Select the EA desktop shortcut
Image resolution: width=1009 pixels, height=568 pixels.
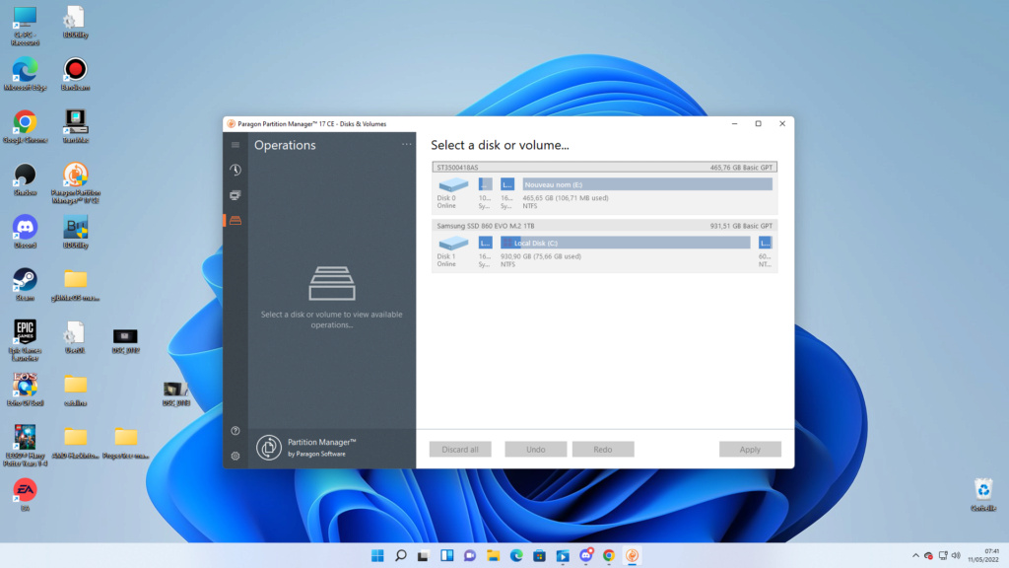25,495
